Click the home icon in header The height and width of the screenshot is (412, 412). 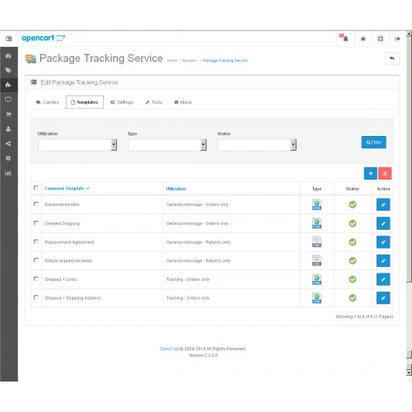point(363,39)
